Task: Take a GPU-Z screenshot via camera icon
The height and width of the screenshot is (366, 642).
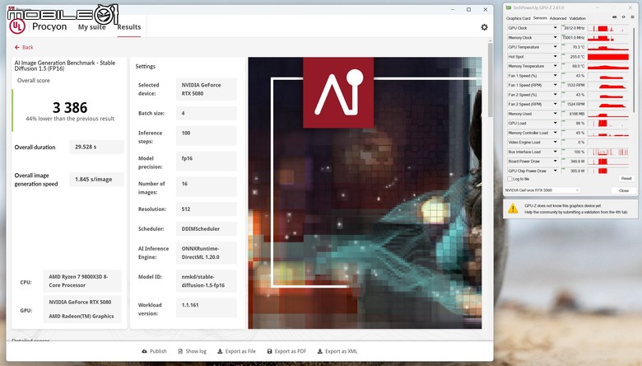Action: click(614, 17)
